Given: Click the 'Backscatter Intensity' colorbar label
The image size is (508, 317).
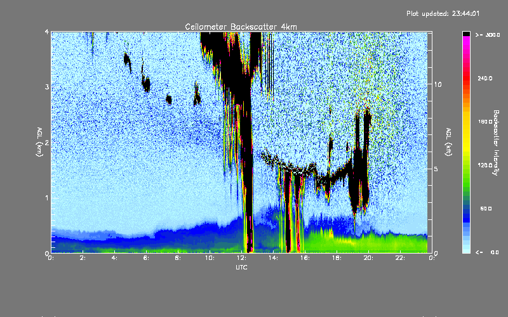Looking at the screenshot, I should [x=496, y=143].
